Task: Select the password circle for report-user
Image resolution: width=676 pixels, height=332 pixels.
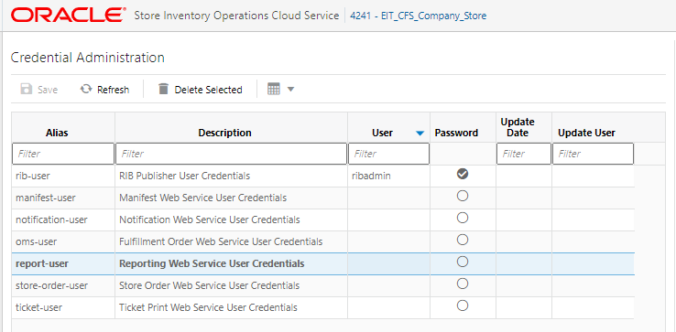Action: (x=463, y=262)
